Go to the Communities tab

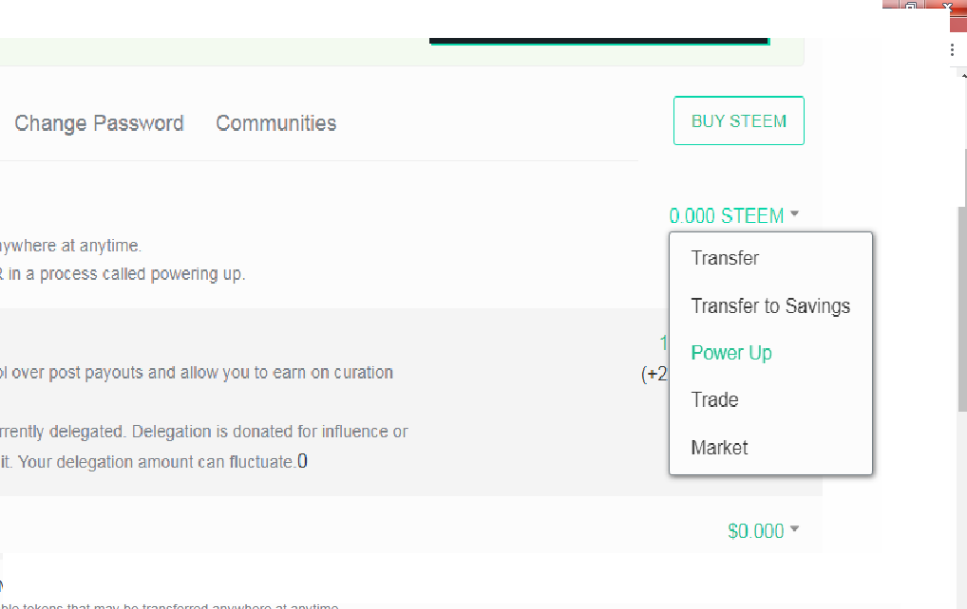[x=275, y=123]
